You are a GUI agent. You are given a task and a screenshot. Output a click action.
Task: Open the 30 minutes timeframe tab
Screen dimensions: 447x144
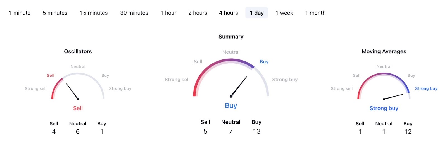coord(134,13)
